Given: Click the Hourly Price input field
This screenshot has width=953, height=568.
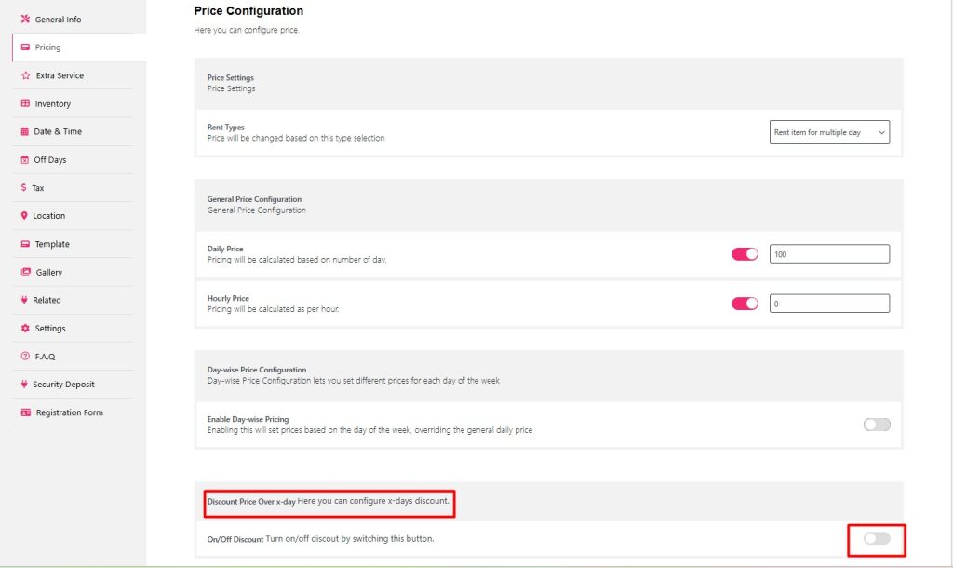Looking at the screenshot, I should pyautogui.click(x=829, y=304).
